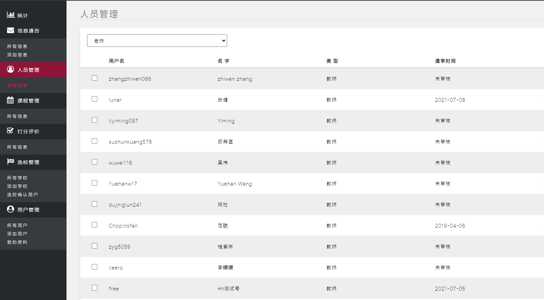Click the name Yuehan Wang
The height and width of the screenshot is (300, 544).
pos(235,184)
